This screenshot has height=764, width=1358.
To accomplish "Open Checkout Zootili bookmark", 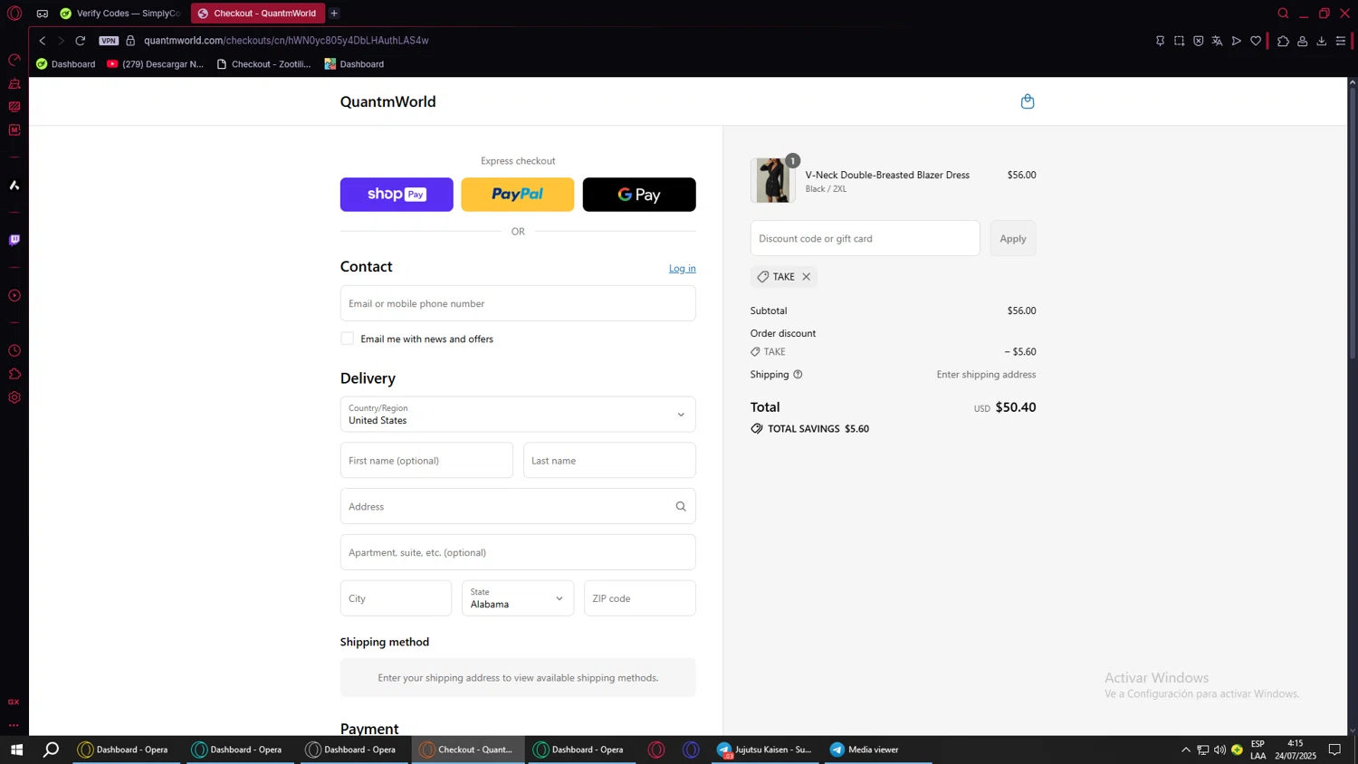I will (263, 64).
